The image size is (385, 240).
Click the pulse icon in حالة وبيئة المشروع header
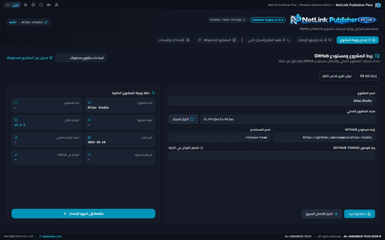(x=153, y=93)
